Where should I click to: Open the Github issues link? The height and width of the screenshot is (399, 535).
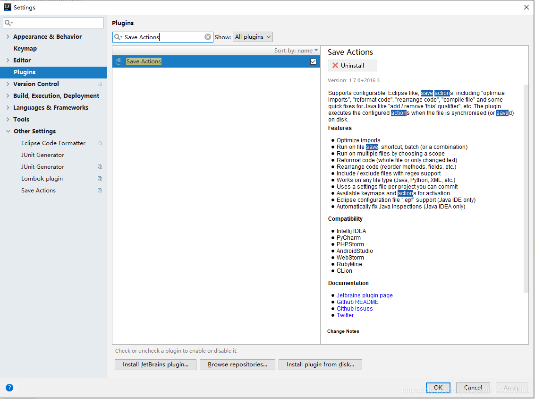[x=355, y=309]
